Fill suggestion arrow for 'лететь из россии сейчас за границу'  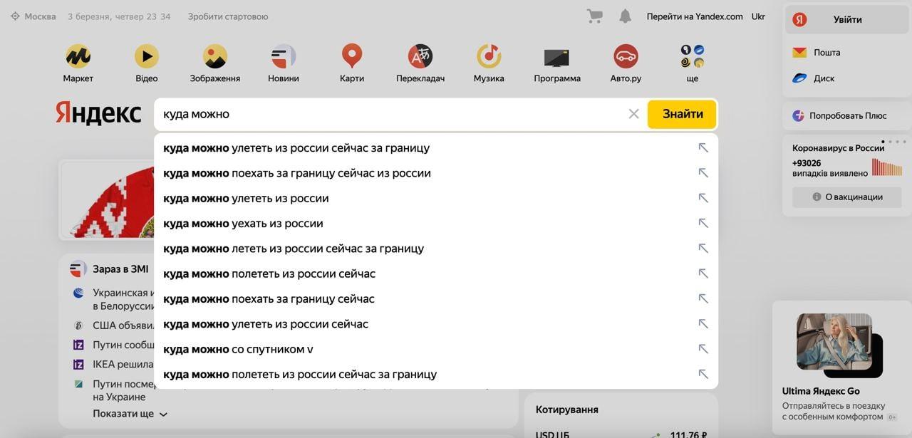tap(703, 249)
